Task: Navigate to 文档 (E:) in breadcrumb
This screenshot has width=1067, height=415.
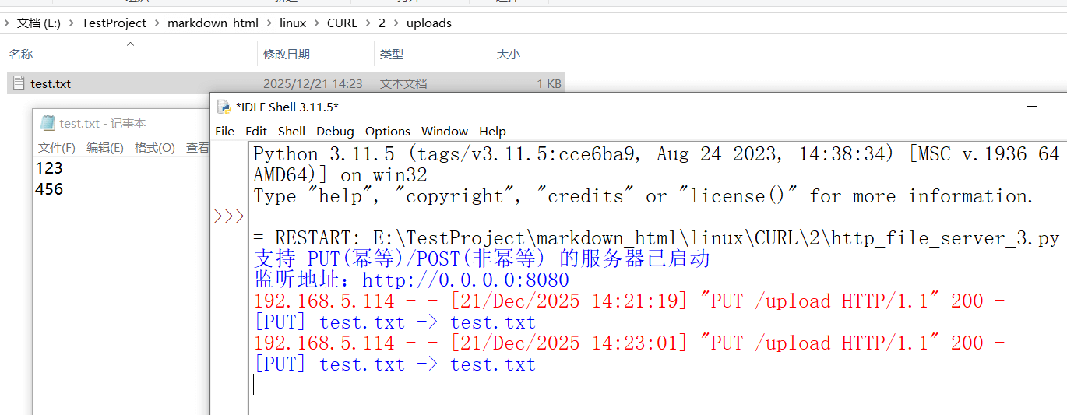Action: point(39,23)
